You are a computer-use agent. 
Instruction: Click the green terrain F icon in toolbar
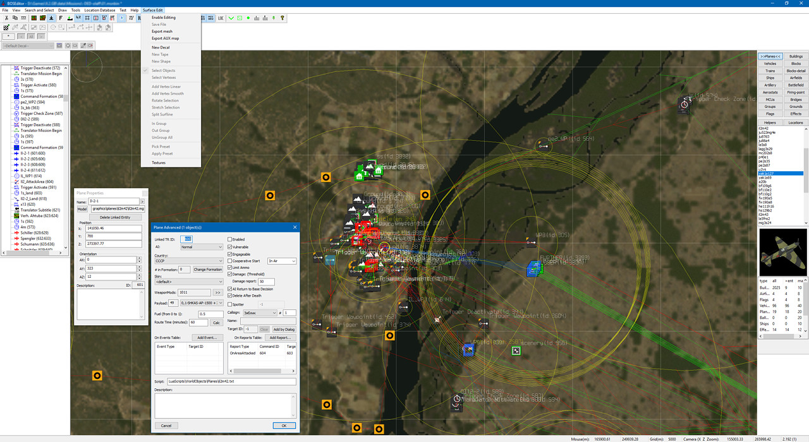(70, 18)
